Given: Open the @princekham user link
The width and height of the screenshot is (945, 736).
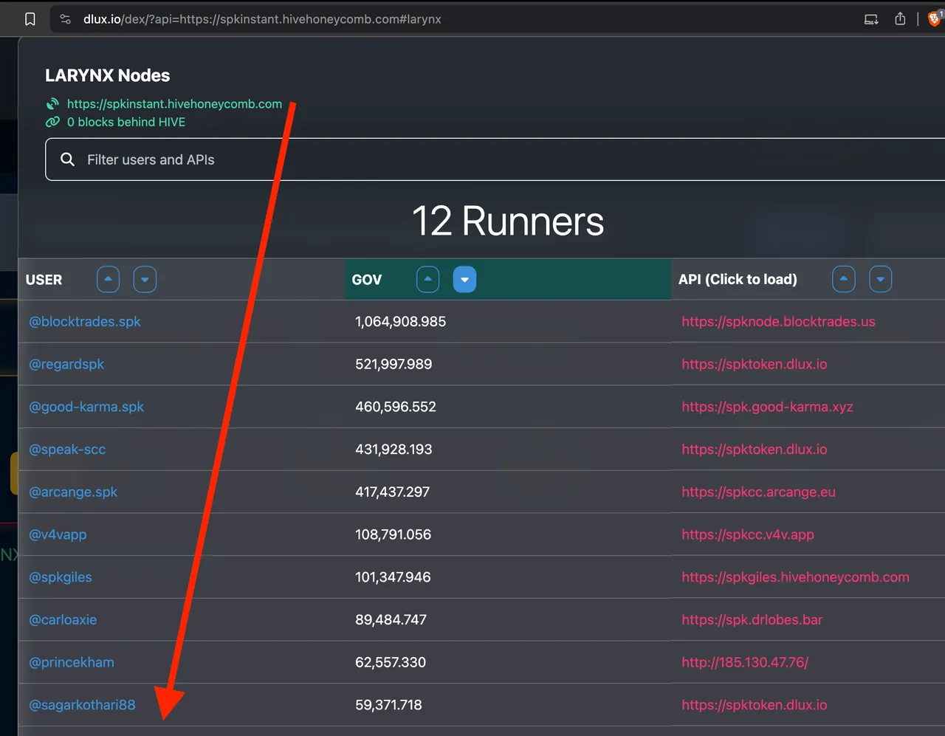Looking at the screenshot, I should point(72,662).
